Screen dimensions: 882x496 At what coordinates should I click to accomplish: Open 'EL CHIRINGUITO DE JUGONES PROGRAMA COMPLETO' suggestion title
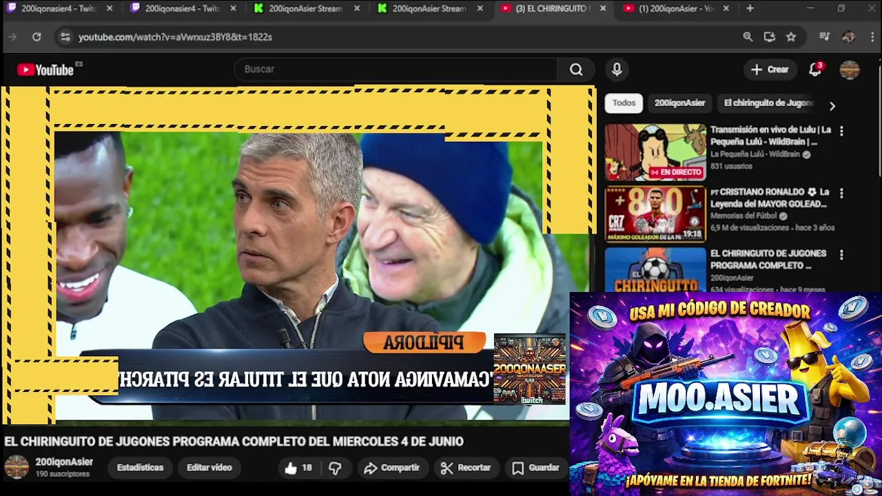768,259
